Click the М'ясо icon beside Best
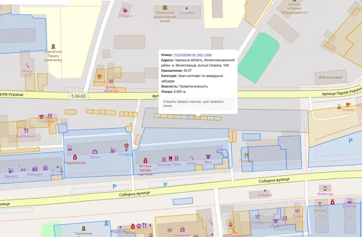This screenshot has width=362, height=237. [192, 158]
